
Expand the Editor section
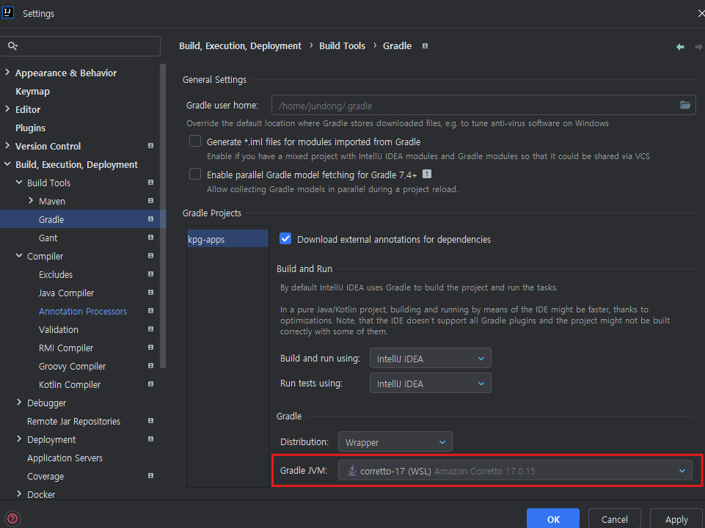point(7,109)
